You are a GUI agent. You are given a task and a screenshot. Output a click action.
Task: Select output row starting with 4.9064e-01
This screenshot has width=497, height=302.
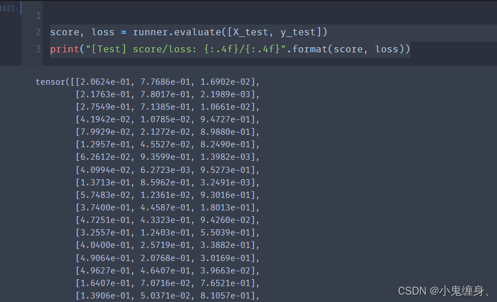click(167, 258)
